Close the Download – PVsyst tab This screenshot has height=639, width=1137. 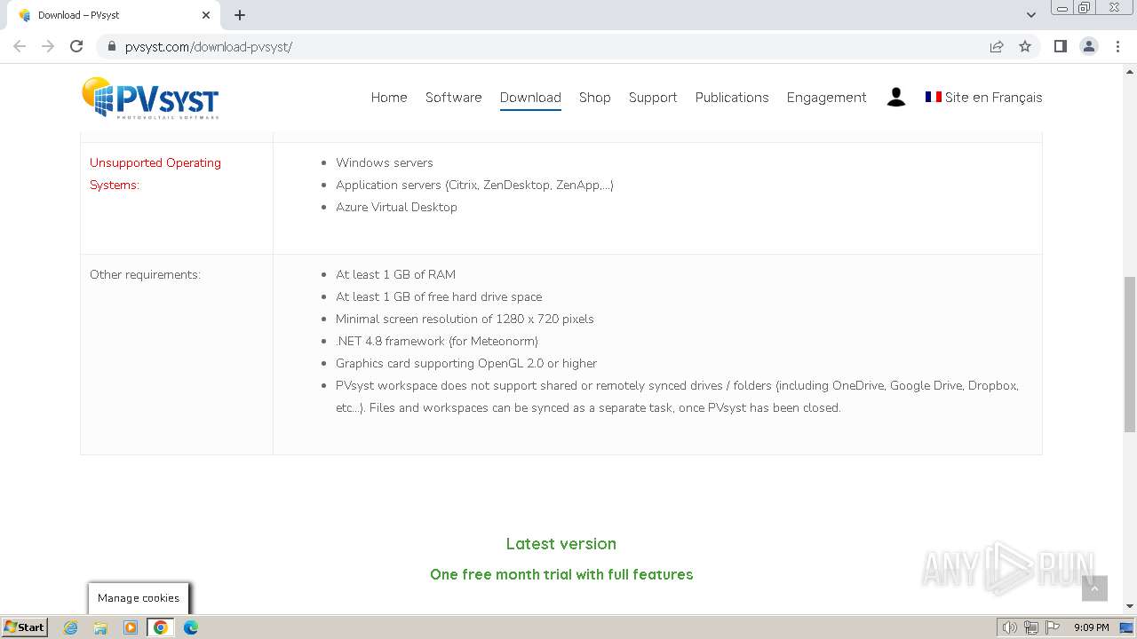click(206, 15)
